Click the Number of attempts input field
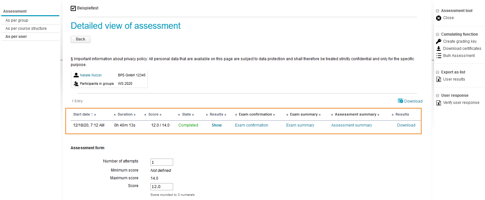485x200 pixels. (161, 162)
